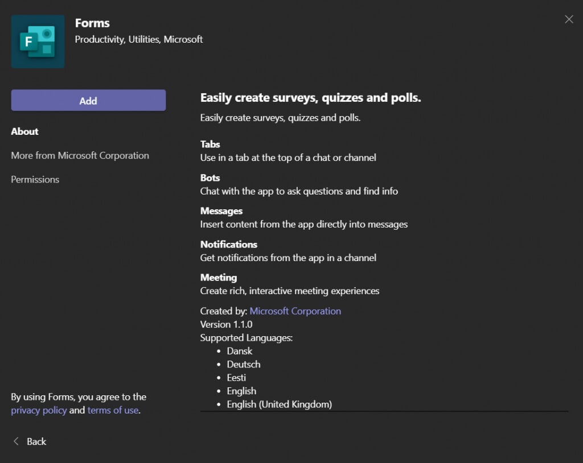Close the Forms app details dialog
This screenshot has height=463, width=583.
coord(569,19)
